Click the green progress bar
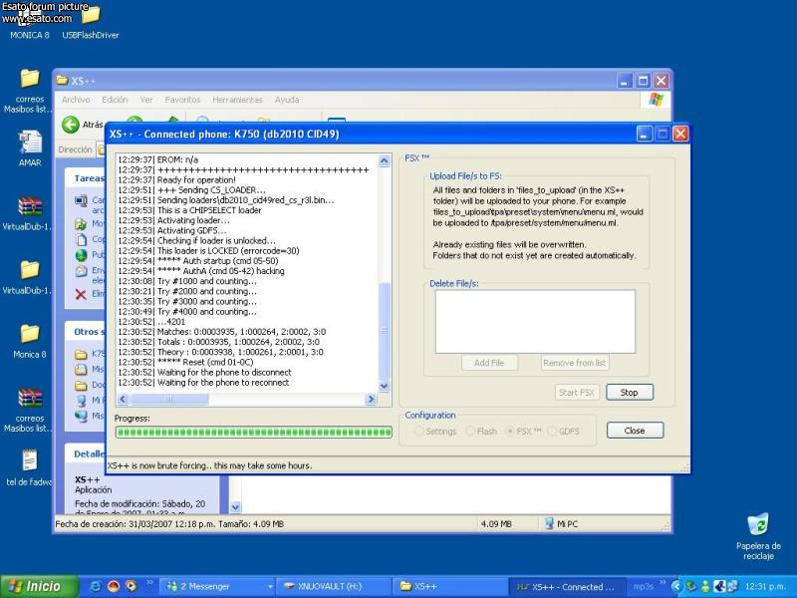Image resolution: width=797 pixels, height=598 pixels. 253,433
